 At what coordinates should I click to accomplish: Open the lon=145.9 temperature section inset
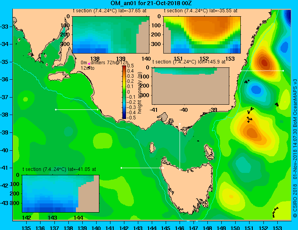coord(191,86)
